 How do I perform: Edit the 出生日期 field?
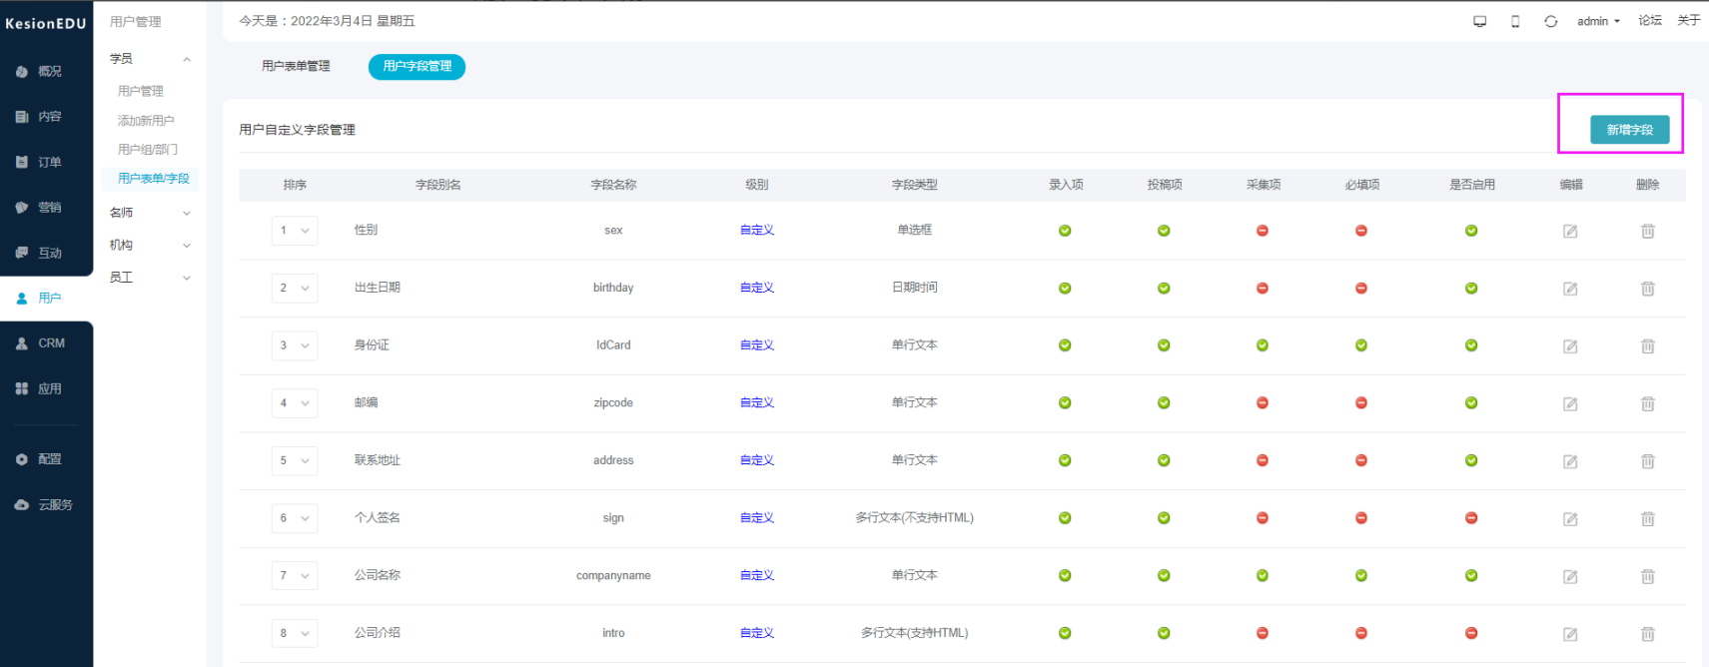click(1570, 289)
